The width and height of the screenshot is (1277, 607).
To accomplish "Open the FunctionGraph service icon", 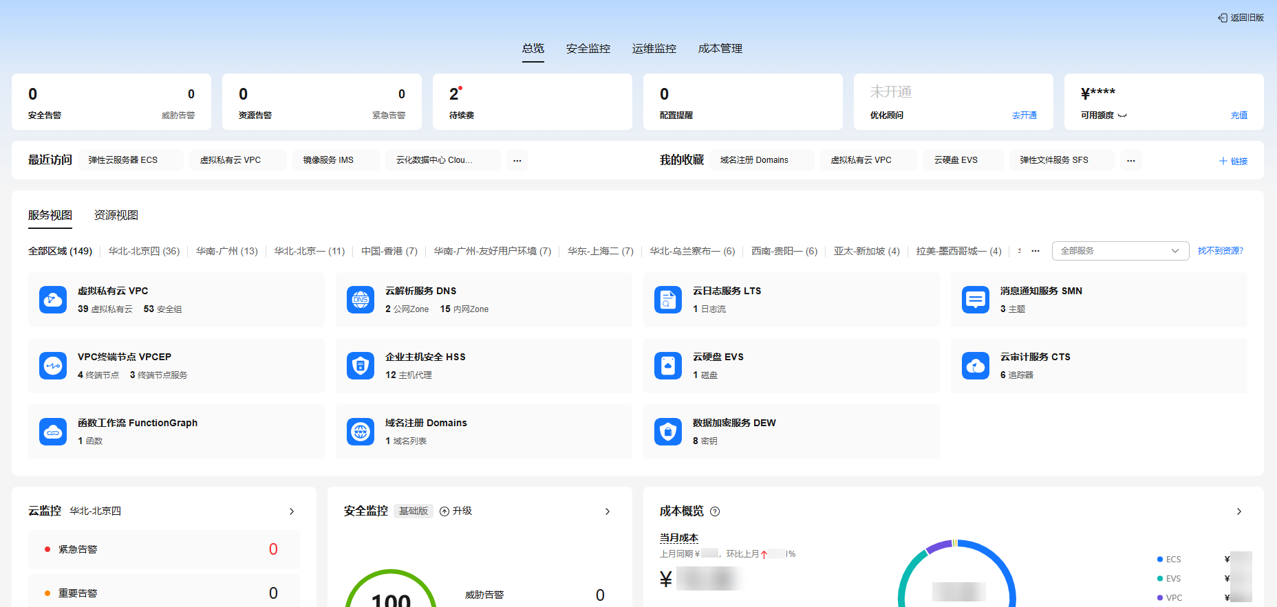I will point(53,432).
